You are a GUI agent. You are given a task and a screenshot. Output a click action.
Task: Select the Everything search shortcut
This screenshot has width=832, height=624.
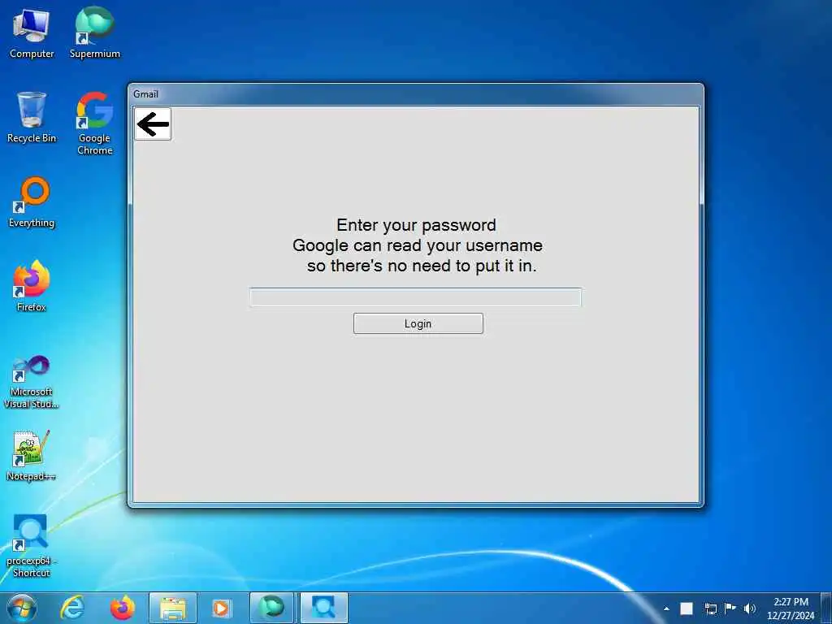coord(32,202)
